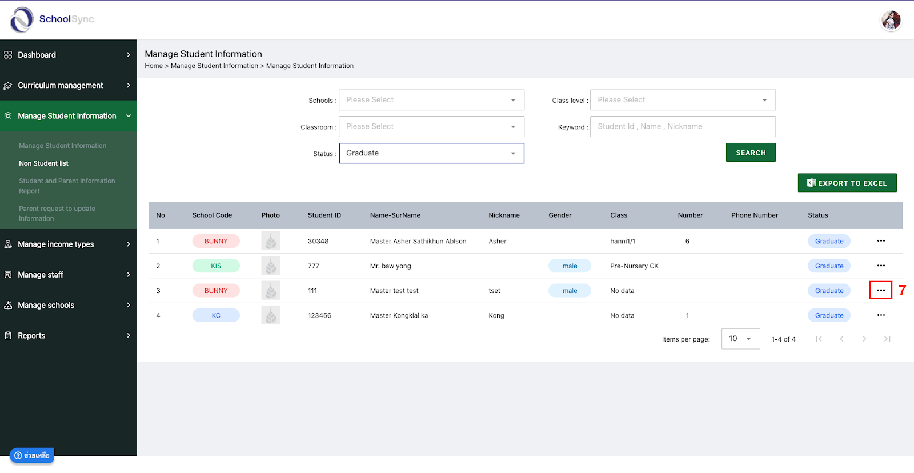Click middle Manage Student Information breadcrumb
Image resolution: width=914 pixels, height=473 pixels.
point(214,66)
